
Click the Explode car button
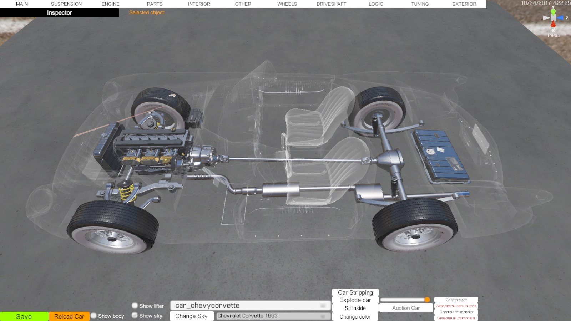(355, 300)
